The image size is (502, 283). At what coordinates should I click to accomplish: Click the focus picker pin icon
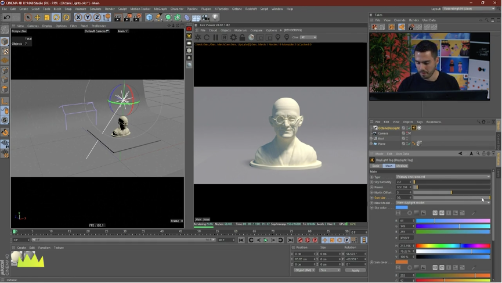click(278, 38)
